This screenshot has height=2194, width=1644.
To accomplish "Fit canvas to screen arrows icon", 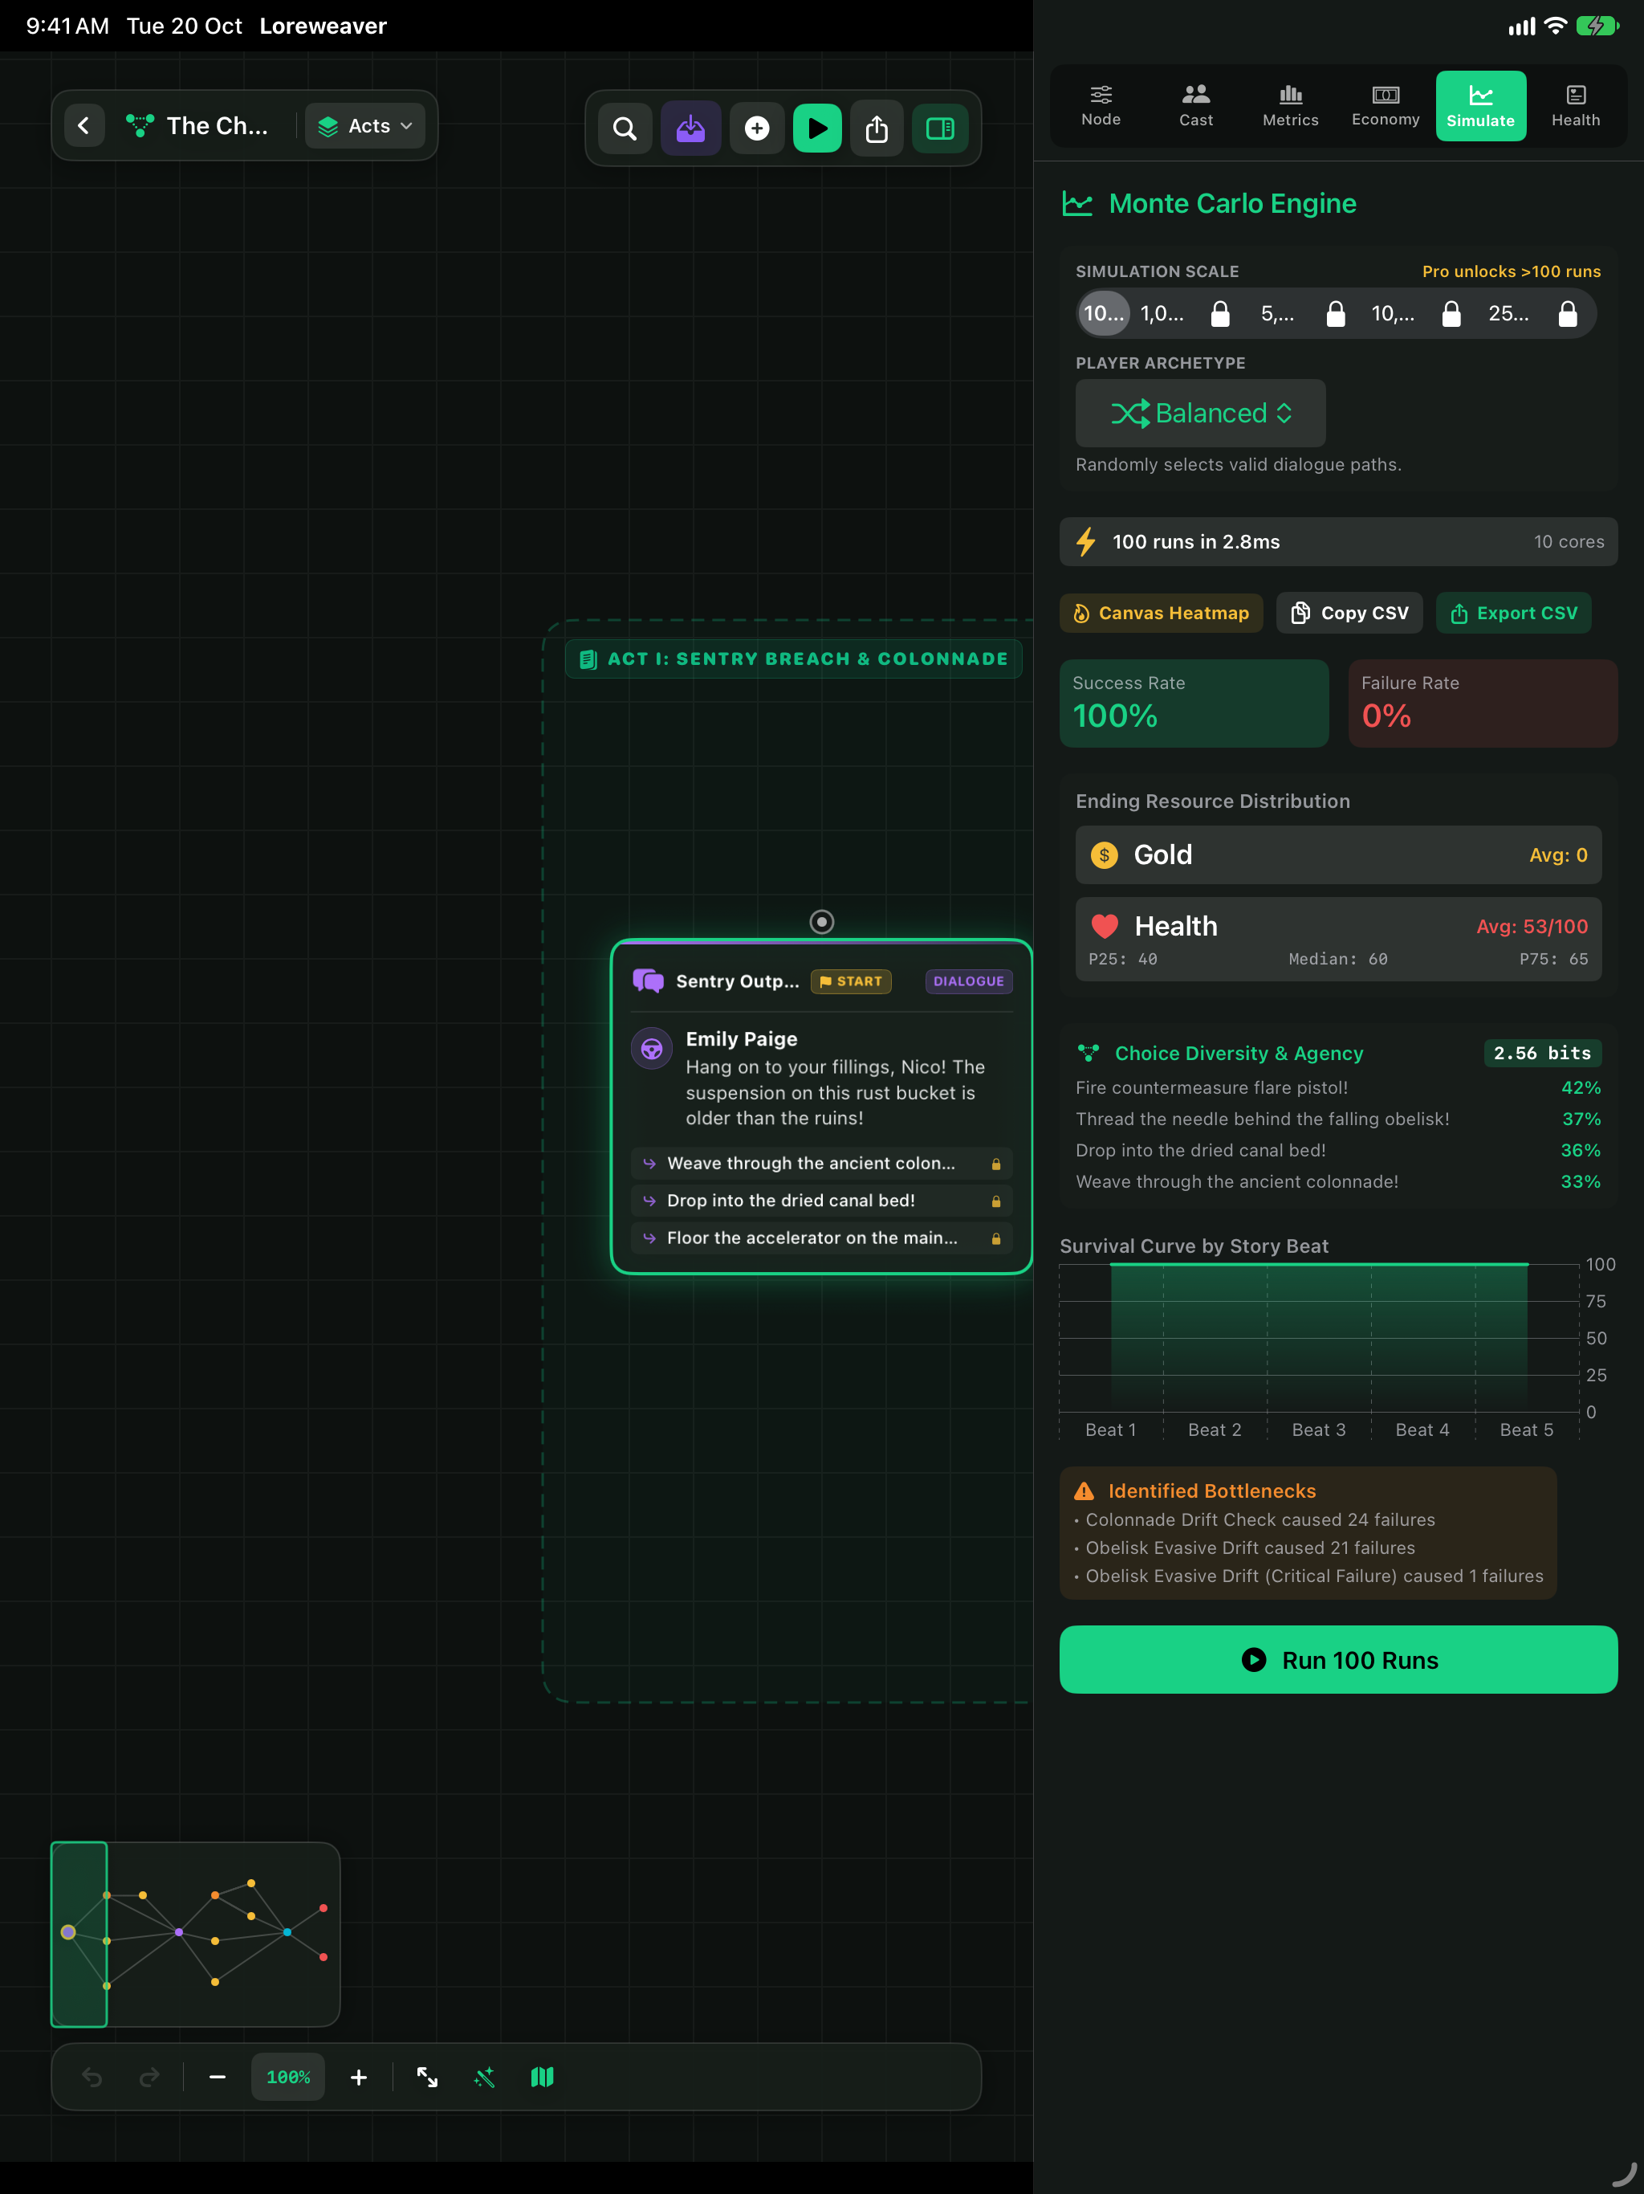I will 427,2076.
